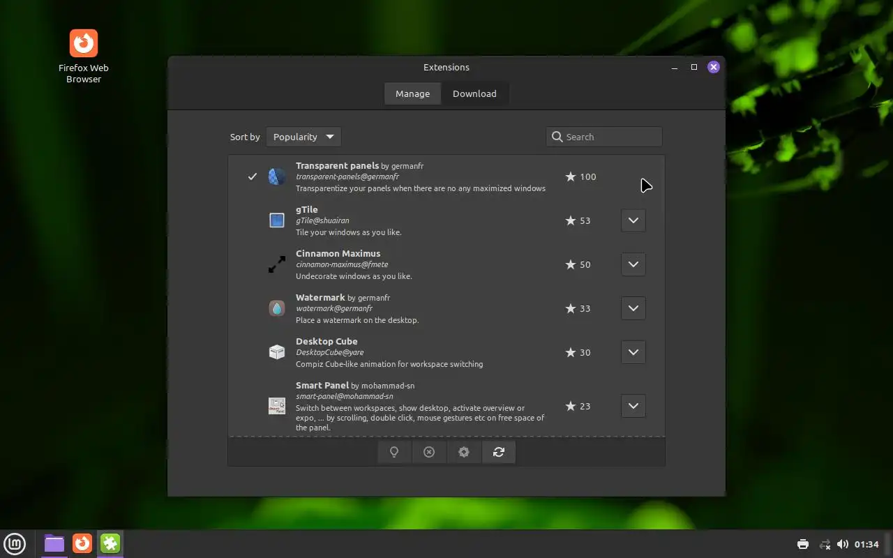The image size is (893, 558).
Task: Click the gear settings button in bottom toolbar
Action: point(464,452)
